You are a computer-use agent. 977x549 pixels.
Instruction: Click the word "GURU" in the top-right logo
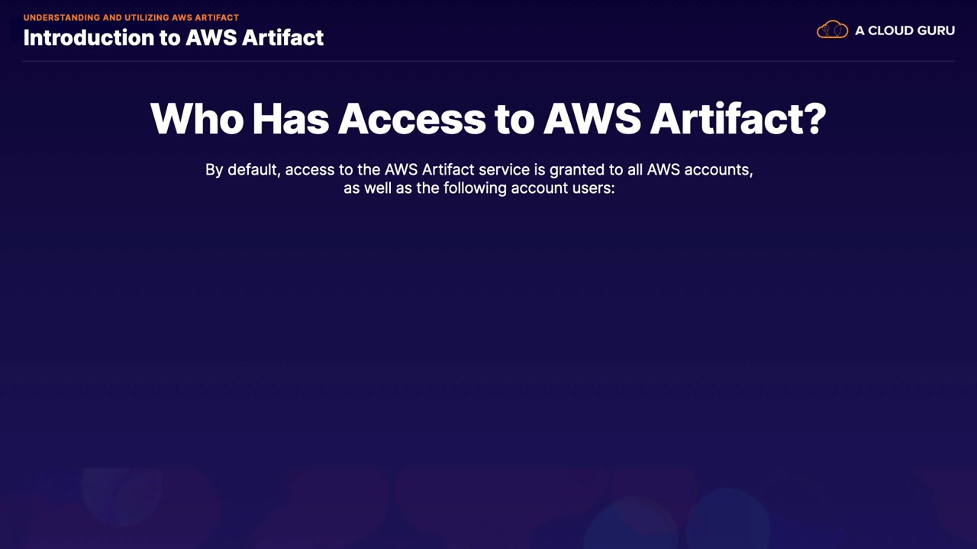934,30
